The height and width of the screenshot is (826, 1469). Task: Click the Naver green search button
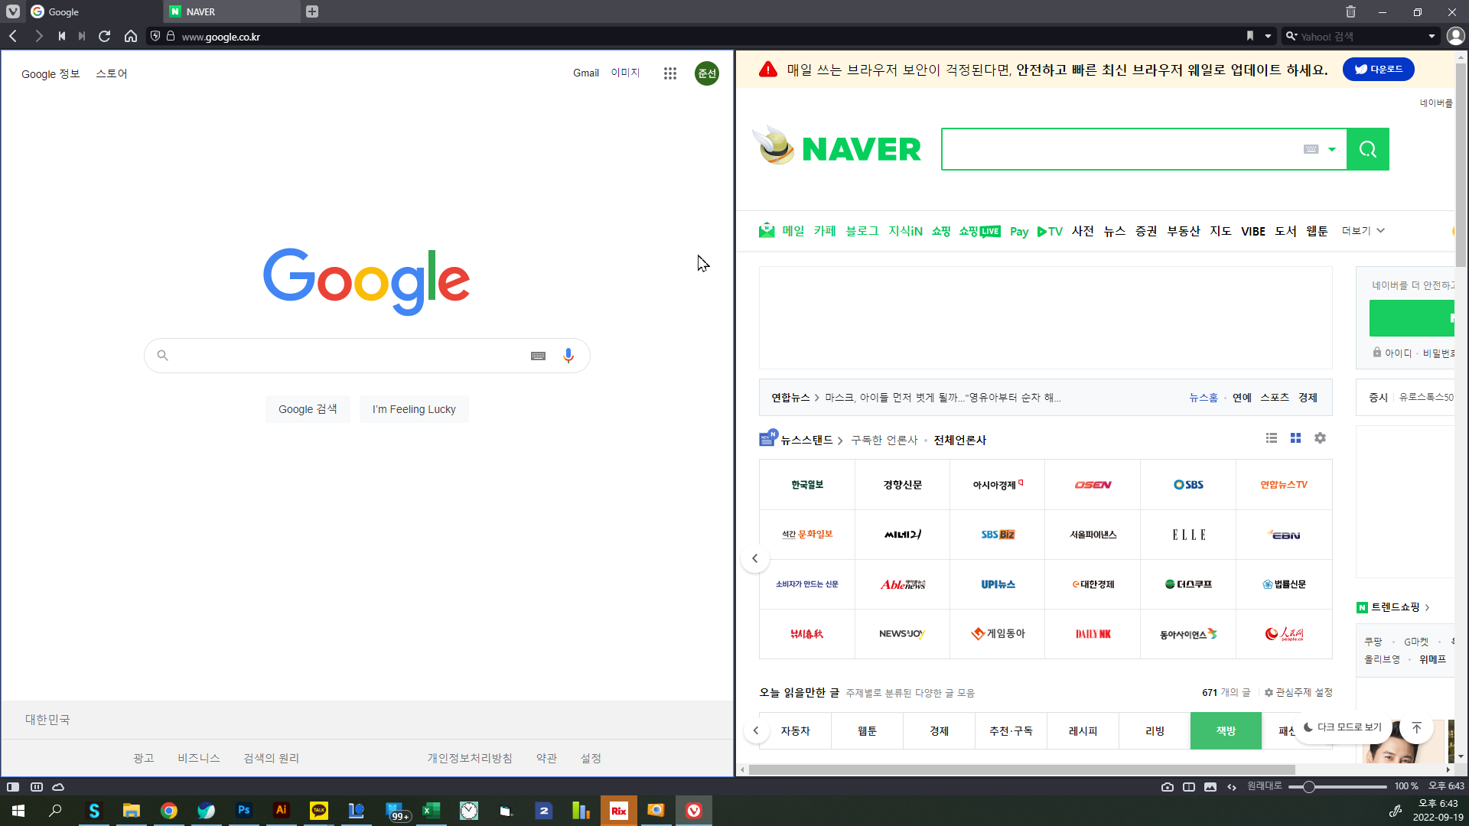tap(1368, 149)
